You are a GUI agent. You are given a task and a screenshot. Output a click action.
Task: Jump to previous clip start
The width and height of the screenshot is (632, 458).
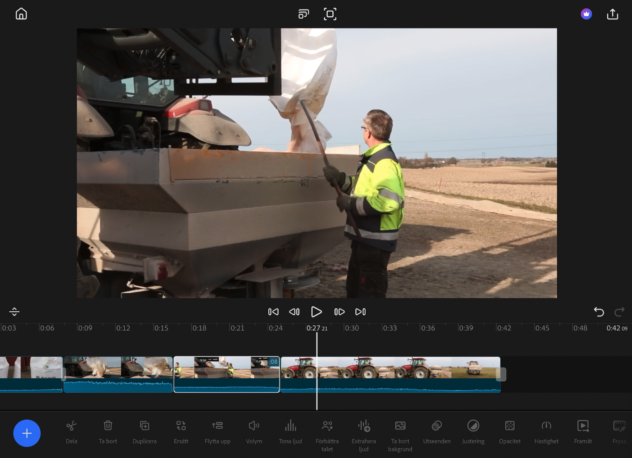pos(273,312)
